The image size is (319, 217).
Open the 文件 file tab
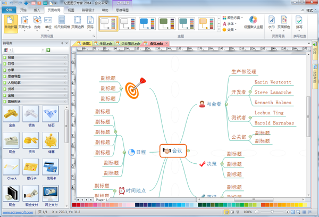click(9, 10)
